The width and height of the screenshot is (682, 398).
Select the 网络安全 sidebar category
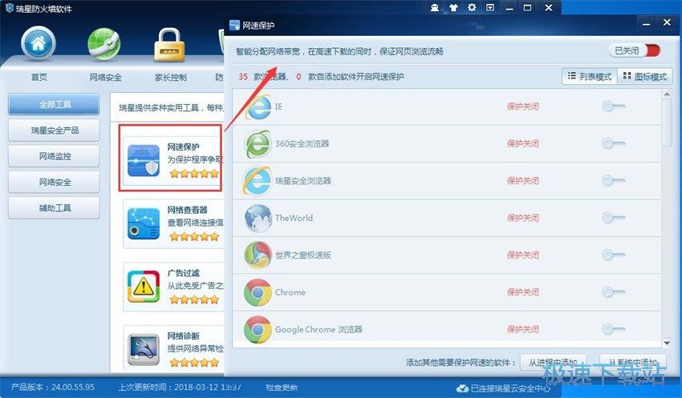click(x=54, y=182)
